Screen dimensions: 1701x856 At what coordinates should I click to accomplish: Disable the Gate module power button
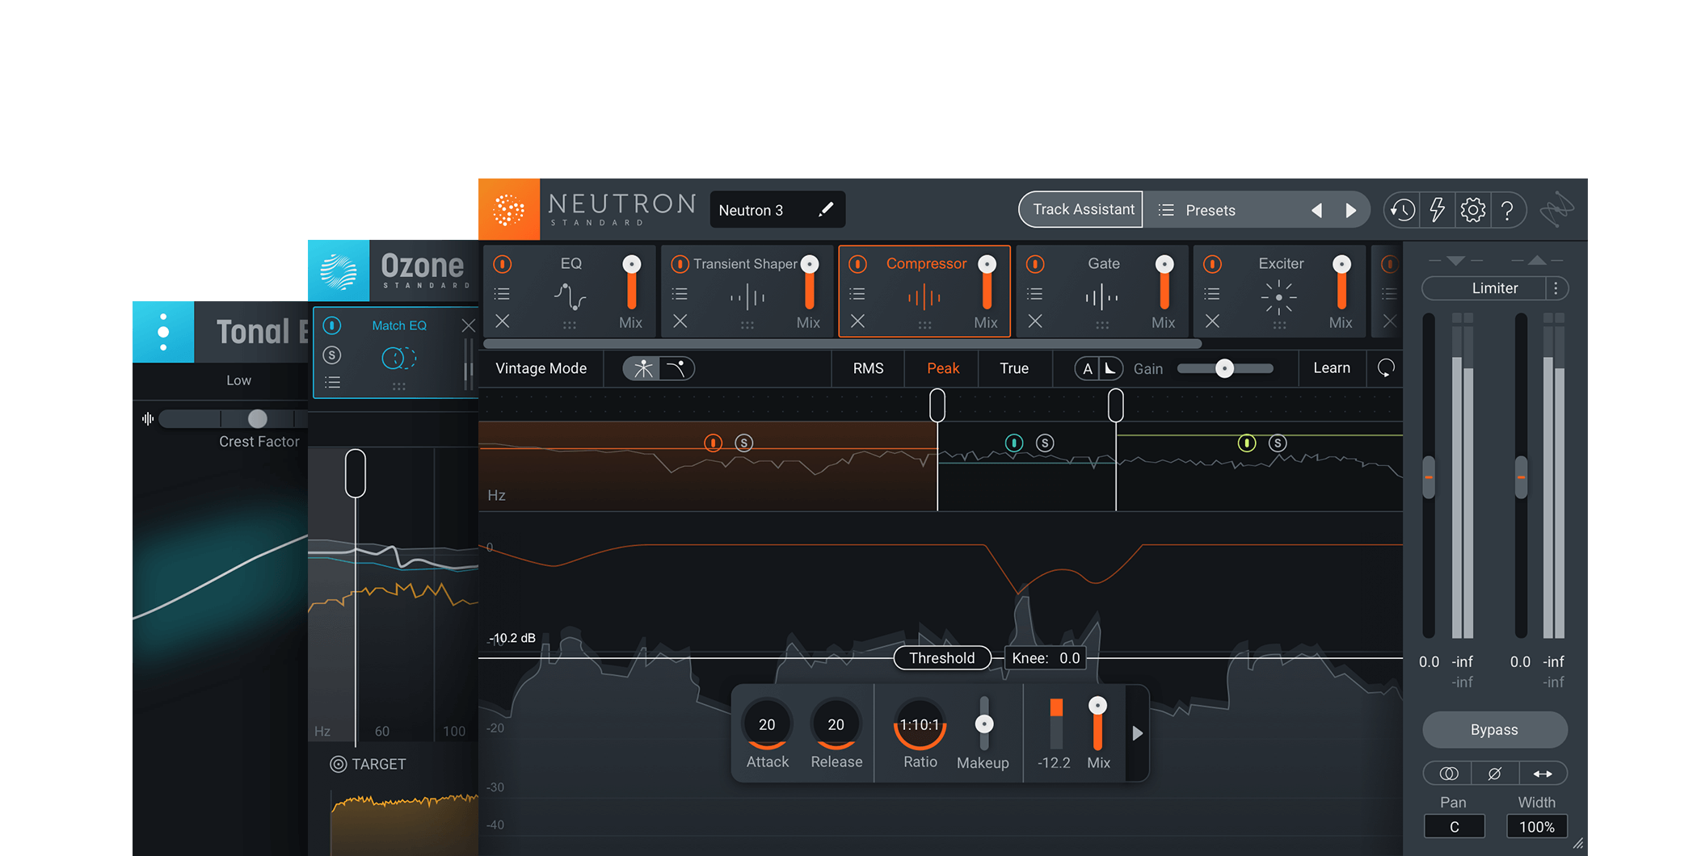(1035, 264)
